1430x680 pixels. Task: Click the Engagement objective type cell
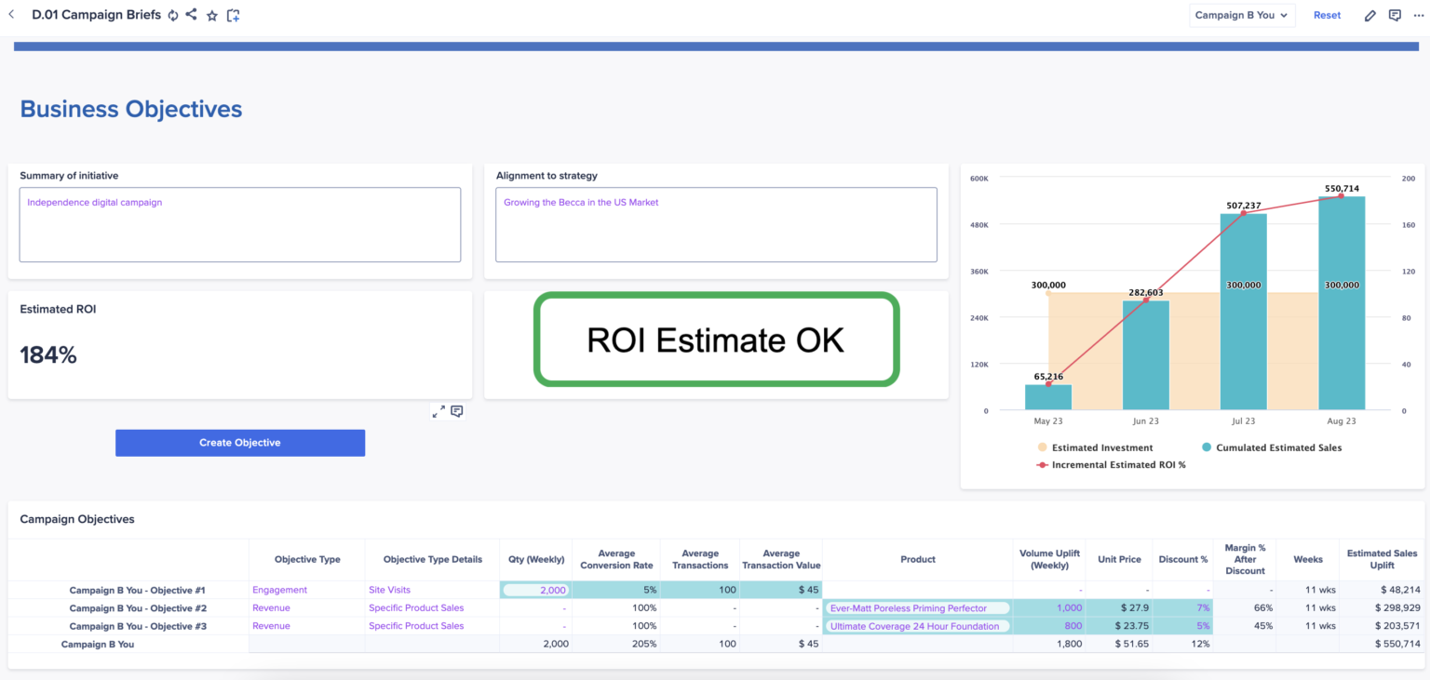pyautogui.click(x=307, y=590)
